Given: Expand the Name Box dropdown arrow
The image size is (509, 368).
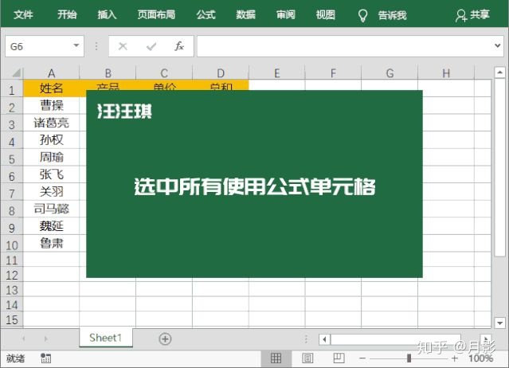Looking at the screenshot, I should [x=76, y=45].
